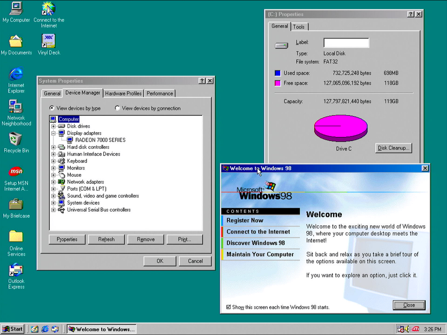This screenshot has height=335, width=447.
Task: Click the pink Free space color swatch
Action: pyautogui.click(x=278, y=82)
